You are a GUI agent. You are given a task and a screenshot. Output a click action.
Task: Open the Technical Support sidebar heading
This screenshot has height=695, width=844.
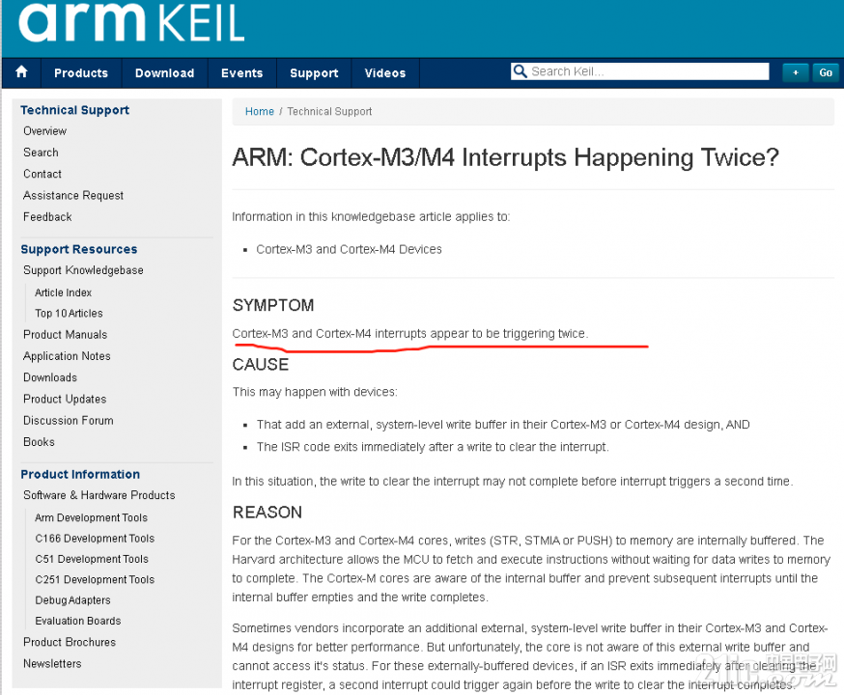tap(74, 110)
